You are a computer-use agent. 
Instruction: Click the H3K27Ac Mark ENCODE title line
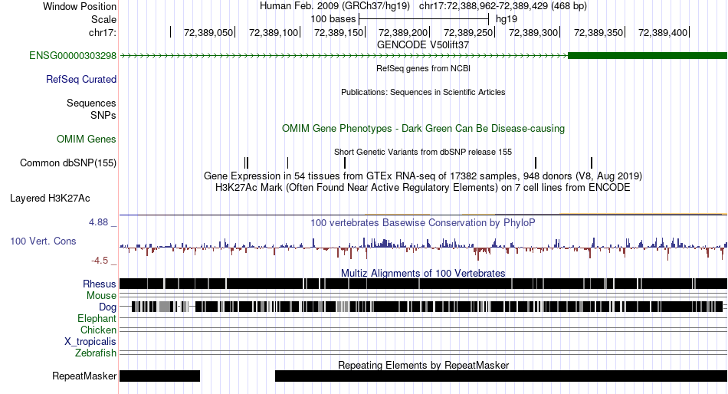[x=423, y=188]
